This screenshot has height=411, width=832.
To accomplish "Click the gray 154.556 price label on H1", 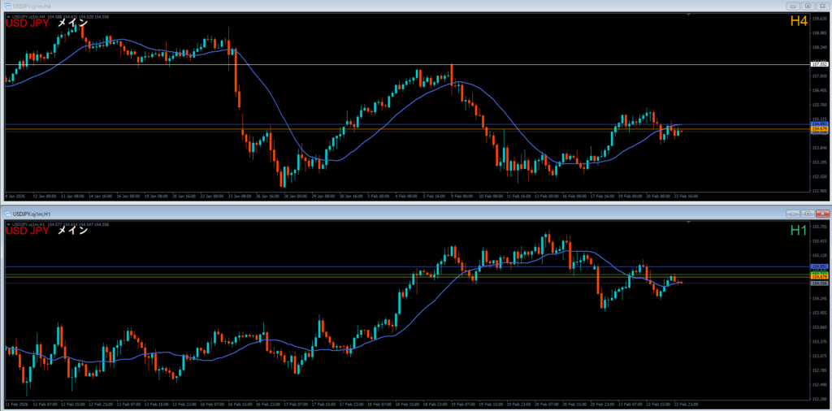I will 818,283.
